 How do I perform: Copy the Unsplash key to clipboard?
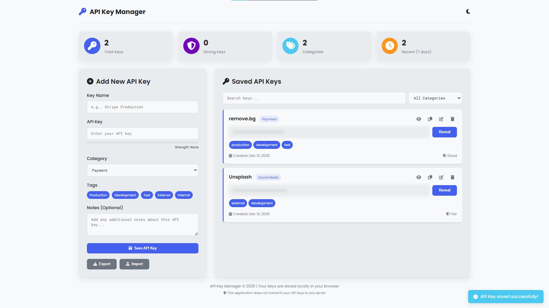(x=430, y=177)
